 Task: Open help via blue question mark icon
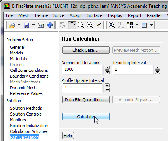50,25
